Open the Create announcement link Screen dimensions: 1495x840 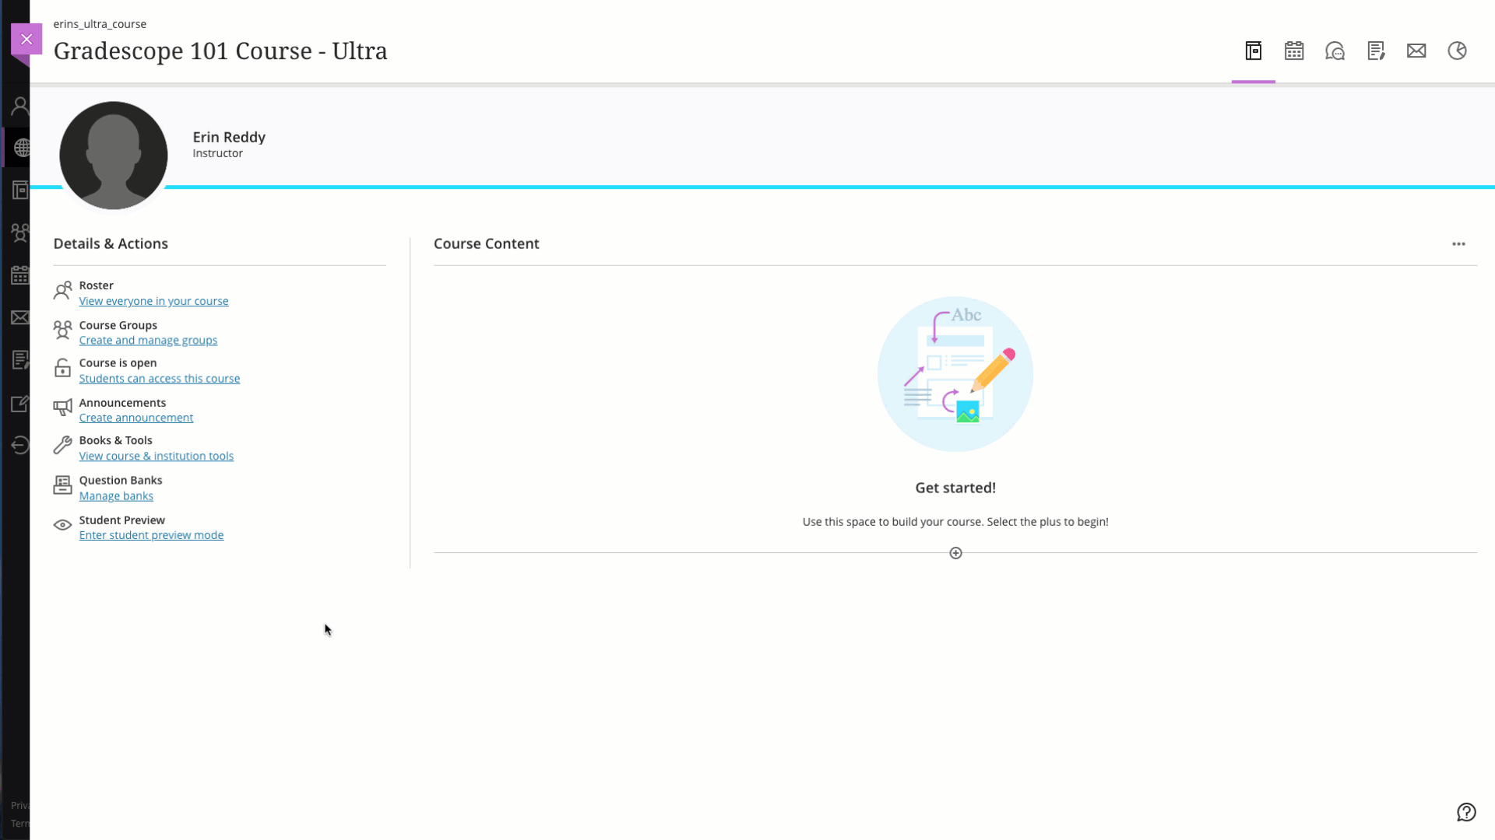(x=136, y=418)
